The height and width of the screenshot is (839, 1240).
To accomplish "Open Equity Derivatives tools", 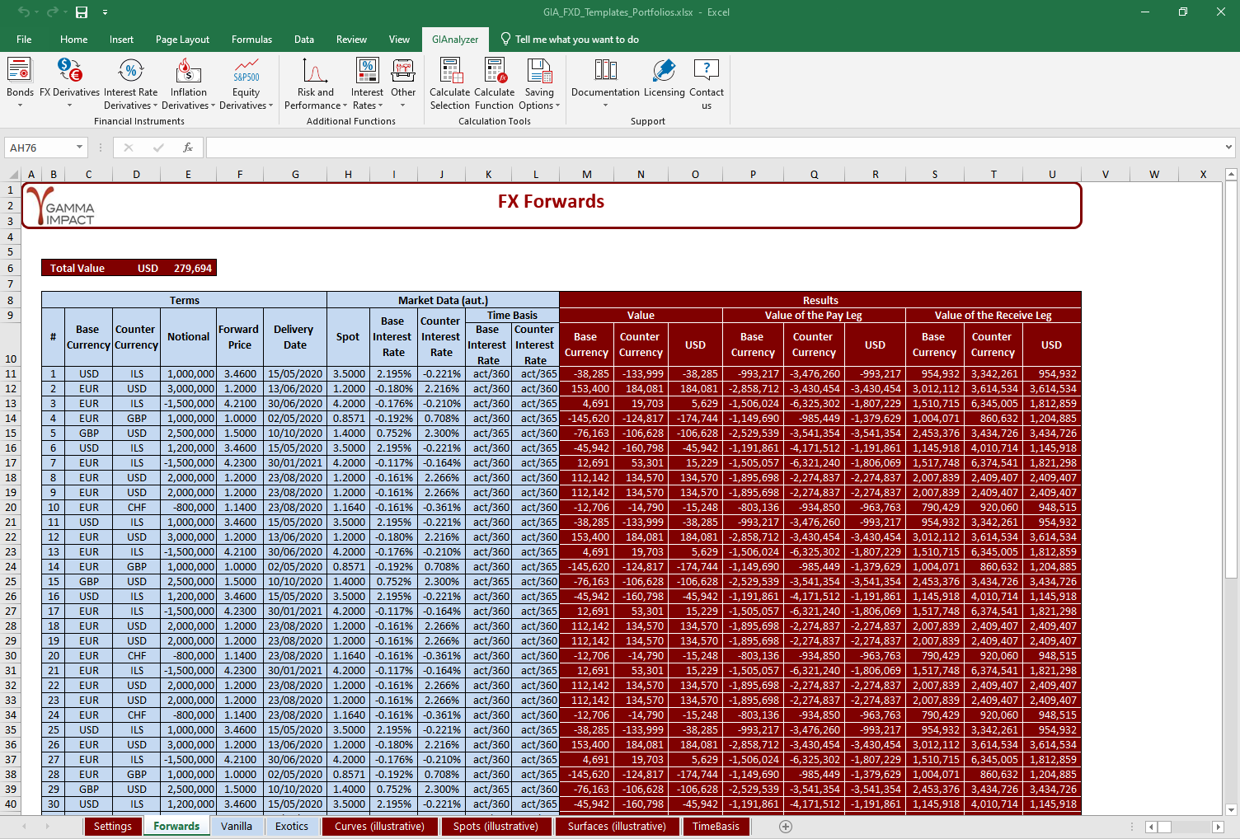I will pos(246,82).
